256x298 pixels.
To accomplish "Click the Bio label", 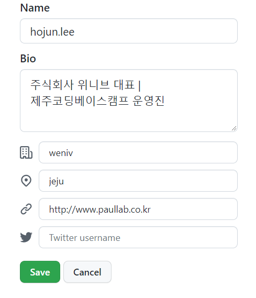I will coord(28,59).
